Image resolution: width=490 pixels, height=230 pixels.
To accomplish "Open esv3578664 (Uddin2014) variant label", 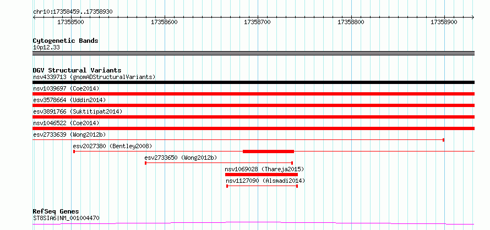I will tap(69, 100).
